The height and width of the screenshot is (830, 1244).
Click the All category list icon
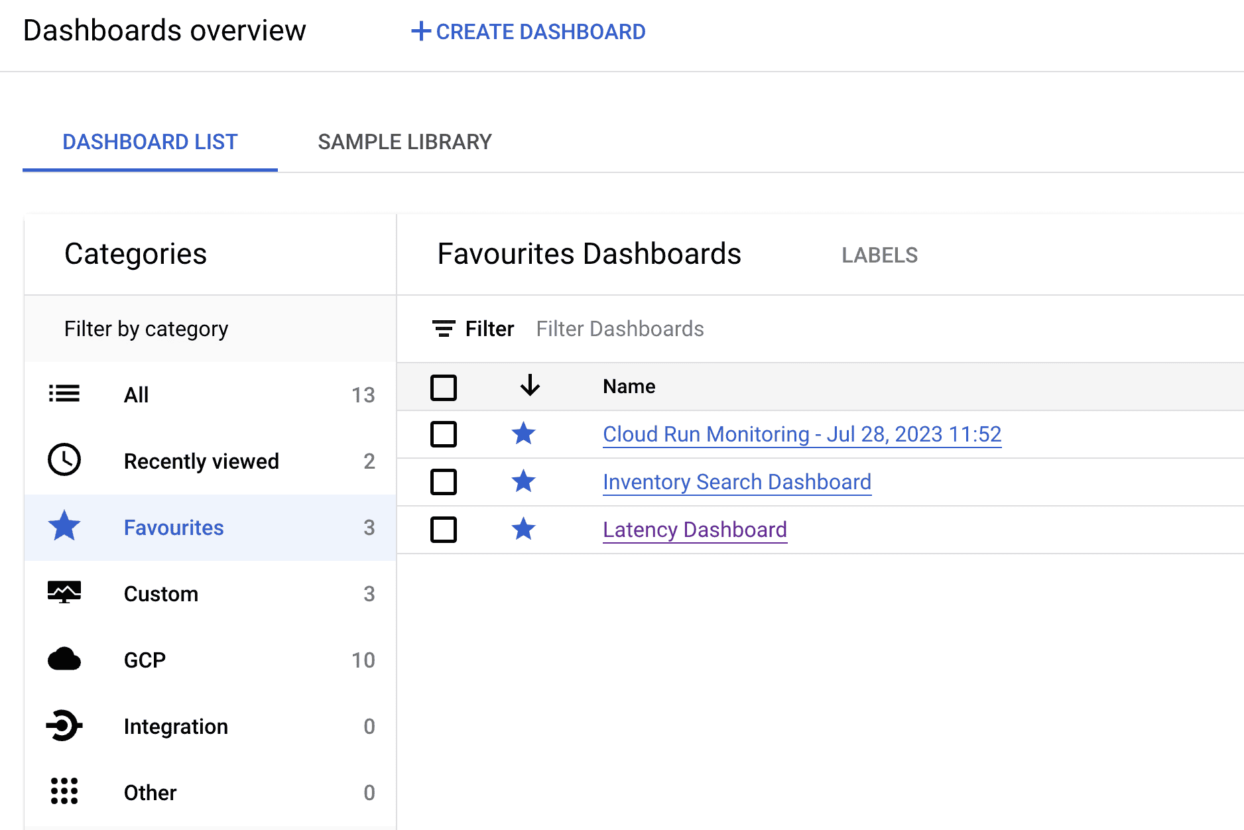point(64,394)
